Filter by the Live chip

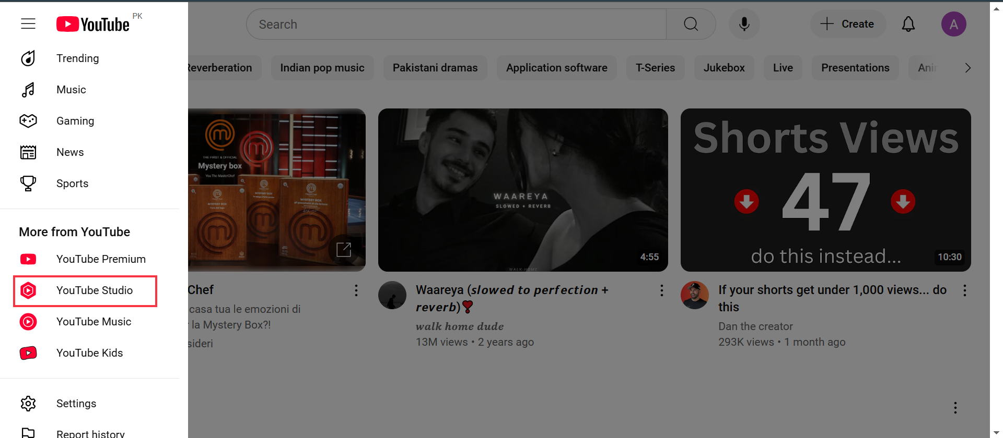click(783, 68)
